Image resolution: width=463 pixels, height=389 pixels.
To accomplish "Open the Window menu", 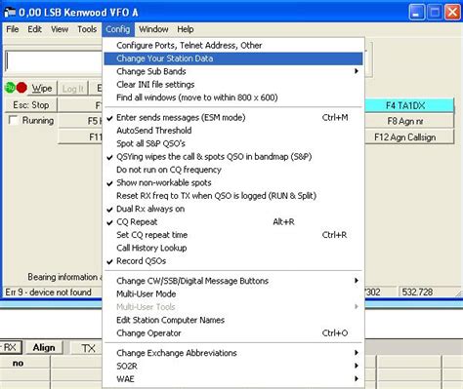I will point(153,29).
